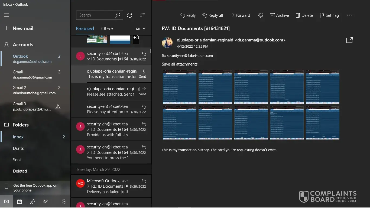This screenshot has width=370, height=208.
Task: Enter selection mode via checklist icon
Action: click(143, 15)
